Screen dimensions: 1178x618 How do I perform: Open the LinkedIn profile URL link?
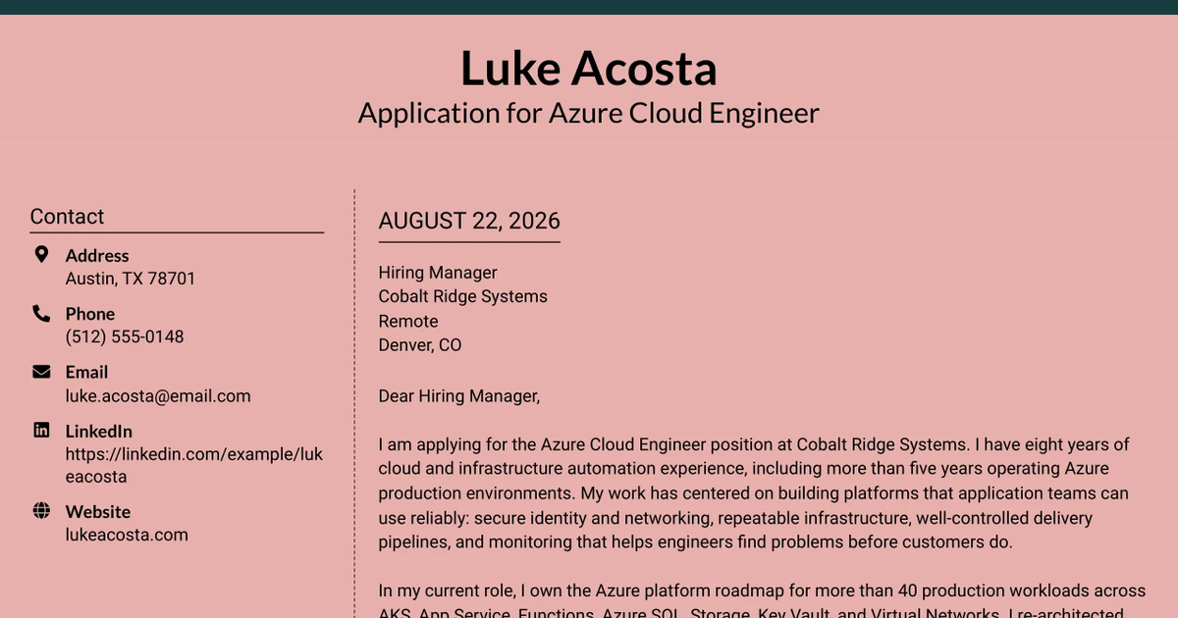tap(194, 466)
